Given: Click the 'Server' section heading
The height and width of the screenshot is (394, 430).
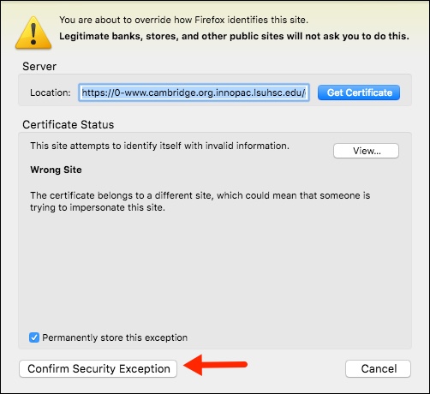Looking at the screenshot, I should pos(39,67).
